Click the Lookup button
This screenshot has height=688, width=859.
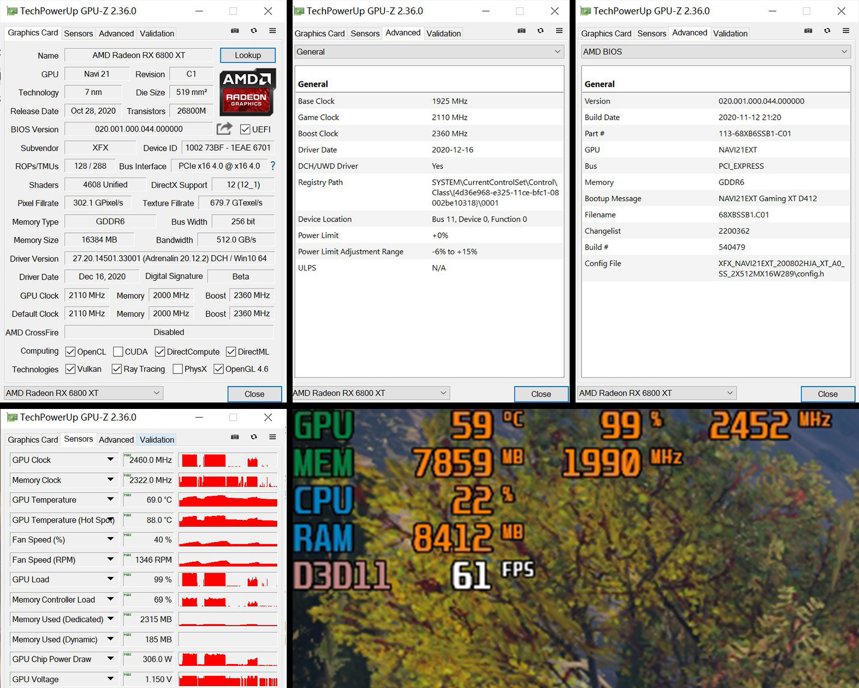coord(247,55)
